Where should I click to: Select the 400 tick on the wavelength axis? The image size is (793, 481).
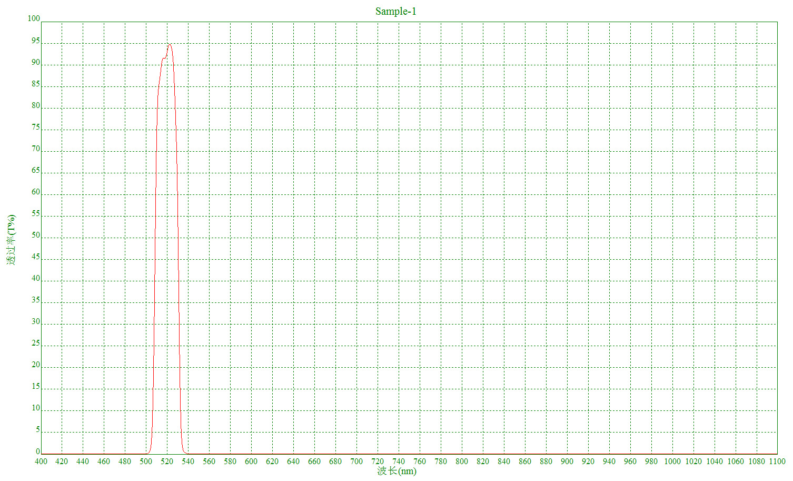[x=41, y=462]
